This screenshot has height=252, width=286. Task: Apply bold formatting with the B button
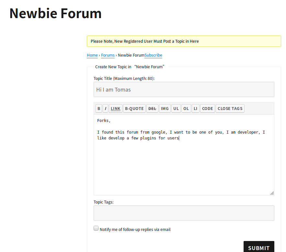pos(99,108)
